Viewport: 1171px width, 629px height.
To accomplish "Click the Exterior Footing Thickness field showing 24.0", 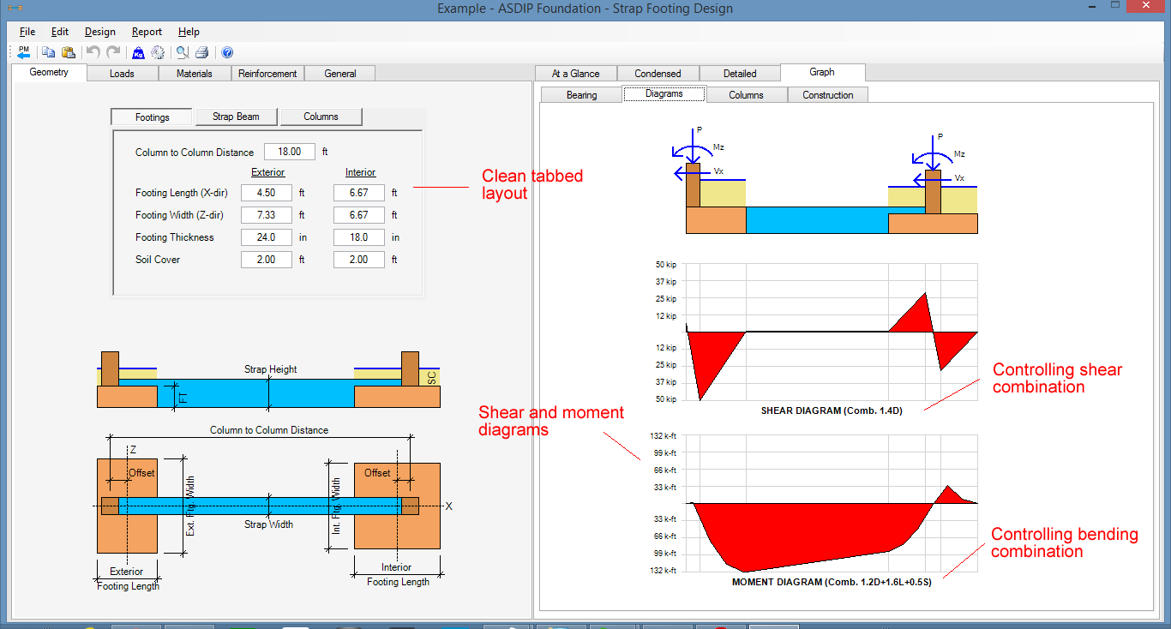I will (267, 237).
